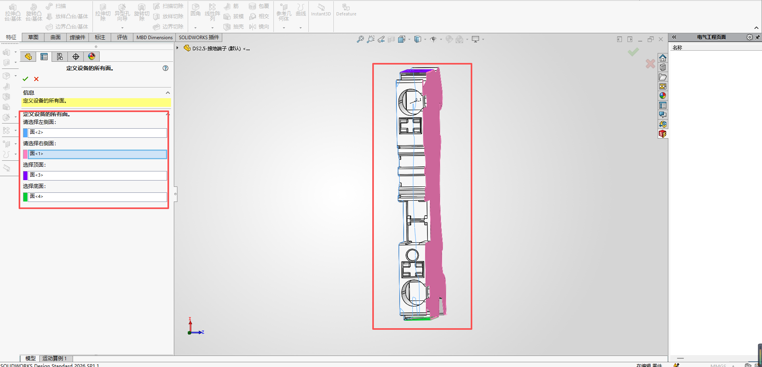This screenshot has height=367, width=762.
Task: Open the DimXpertManager crosshair tab
Action: 76,57
